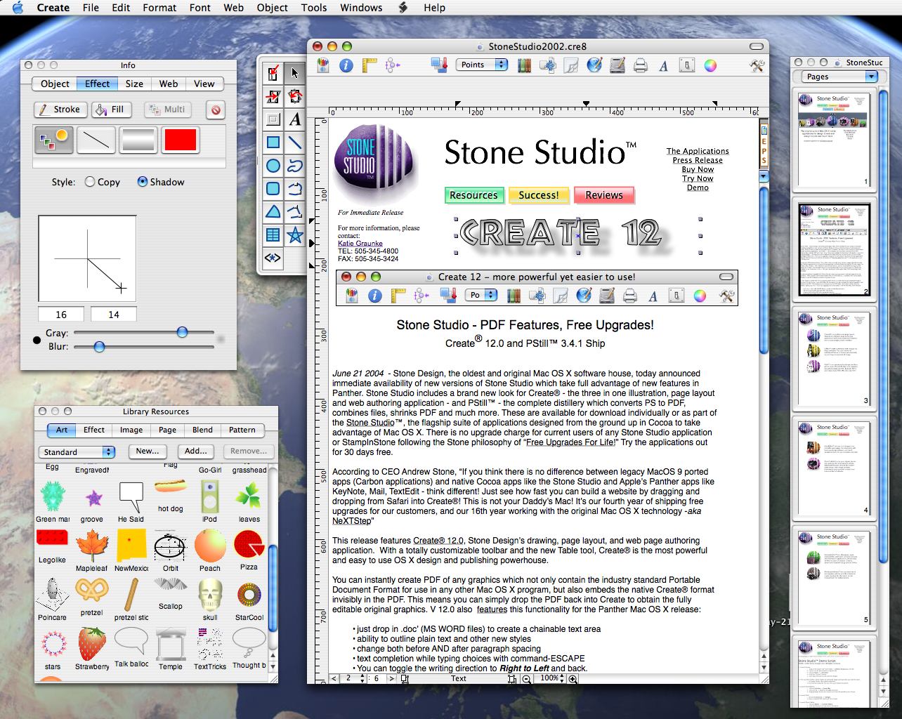
Task: Click the red Reviews button on page
Action: [x=604, y=195]
